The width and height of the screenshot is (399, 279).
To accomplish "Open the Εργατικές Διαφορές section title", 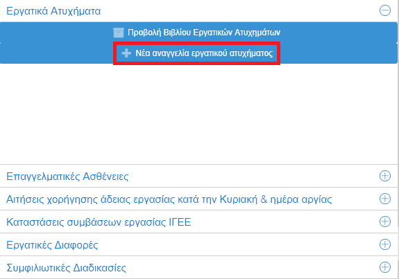I will (x=52, y=245).
